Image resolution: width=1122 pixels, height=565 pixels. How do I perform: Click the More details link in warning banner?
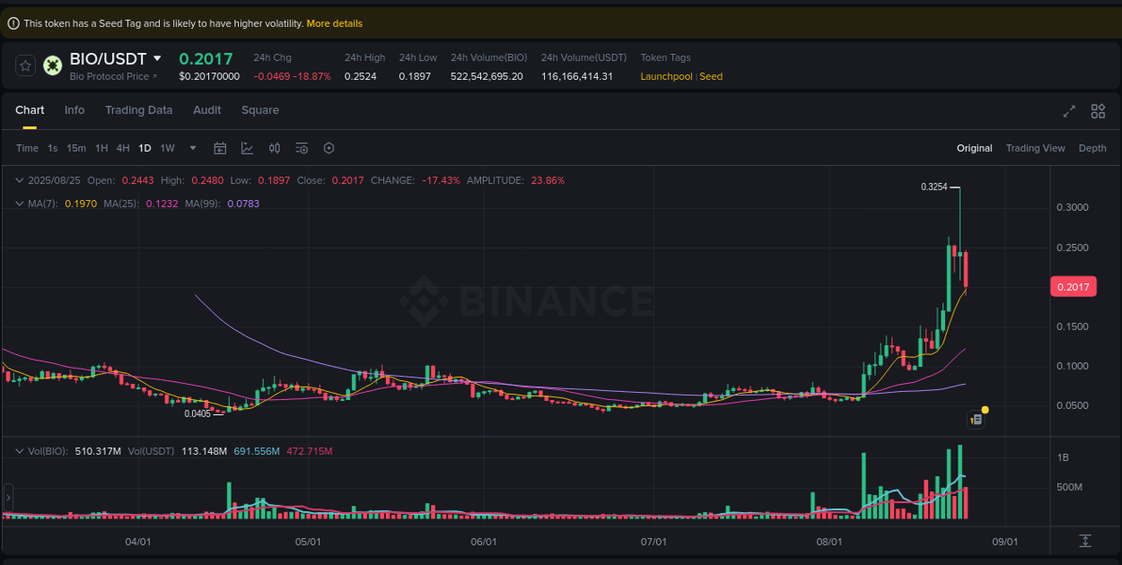coord(334,23)
